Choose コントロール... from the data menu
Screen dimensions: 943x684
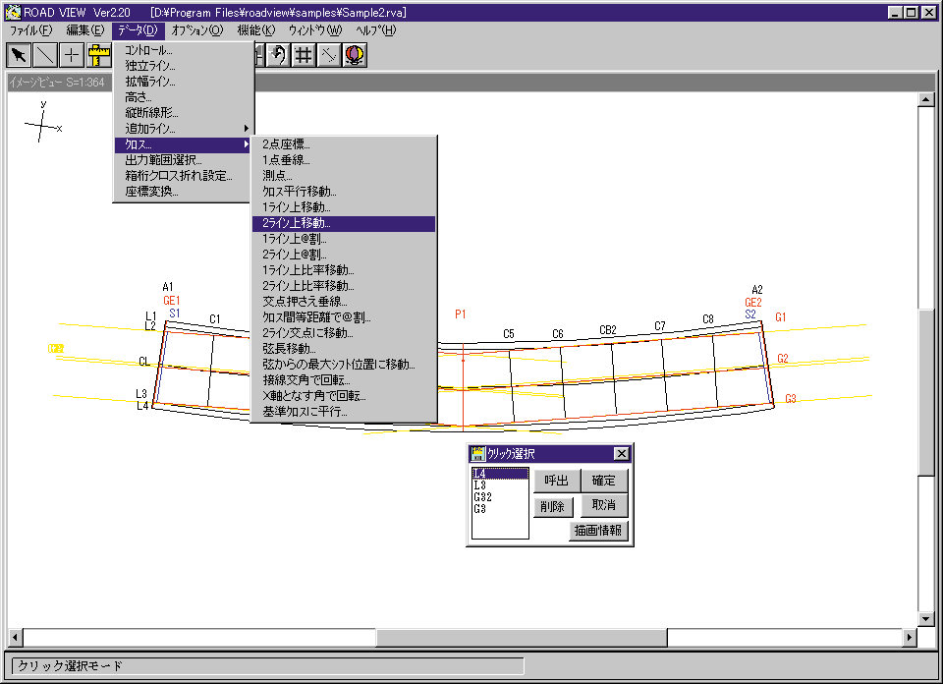point(183,50)
